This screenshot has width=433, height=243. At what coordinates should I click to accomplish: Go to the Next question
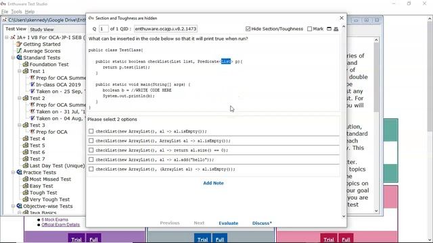(199, 223)
